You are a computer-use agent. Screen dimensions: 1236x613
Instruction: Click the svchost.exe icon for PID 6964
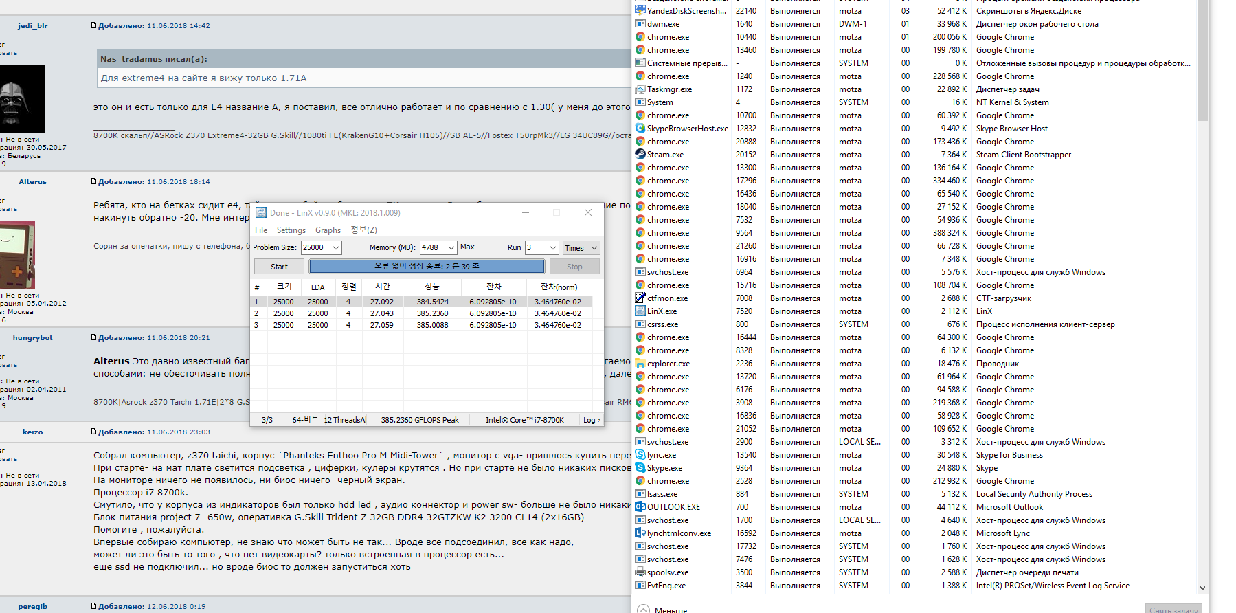click(640, 272)
